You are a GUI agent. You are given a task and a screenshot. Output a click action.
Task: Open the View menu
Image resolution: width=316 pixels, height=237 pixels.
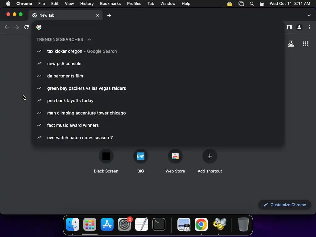click(69, 4)
